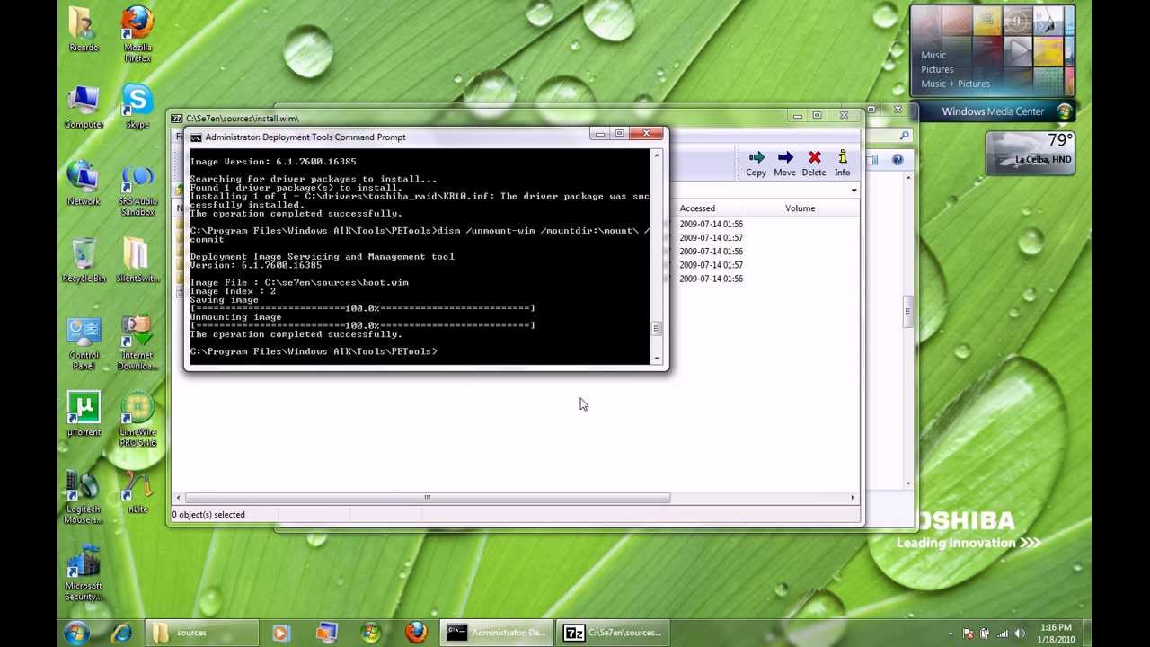Click the Windows Media Center taskbar icon
Viewport: 1150px width, 647px height.
(370, 633)
